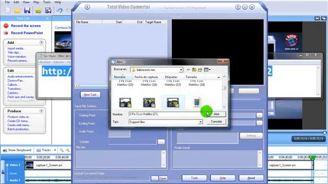Image resolution: width=328 pixels, height=184 pixels.
Task: Zoom out on the Camtasia timeline
Action: pos(68,150)
